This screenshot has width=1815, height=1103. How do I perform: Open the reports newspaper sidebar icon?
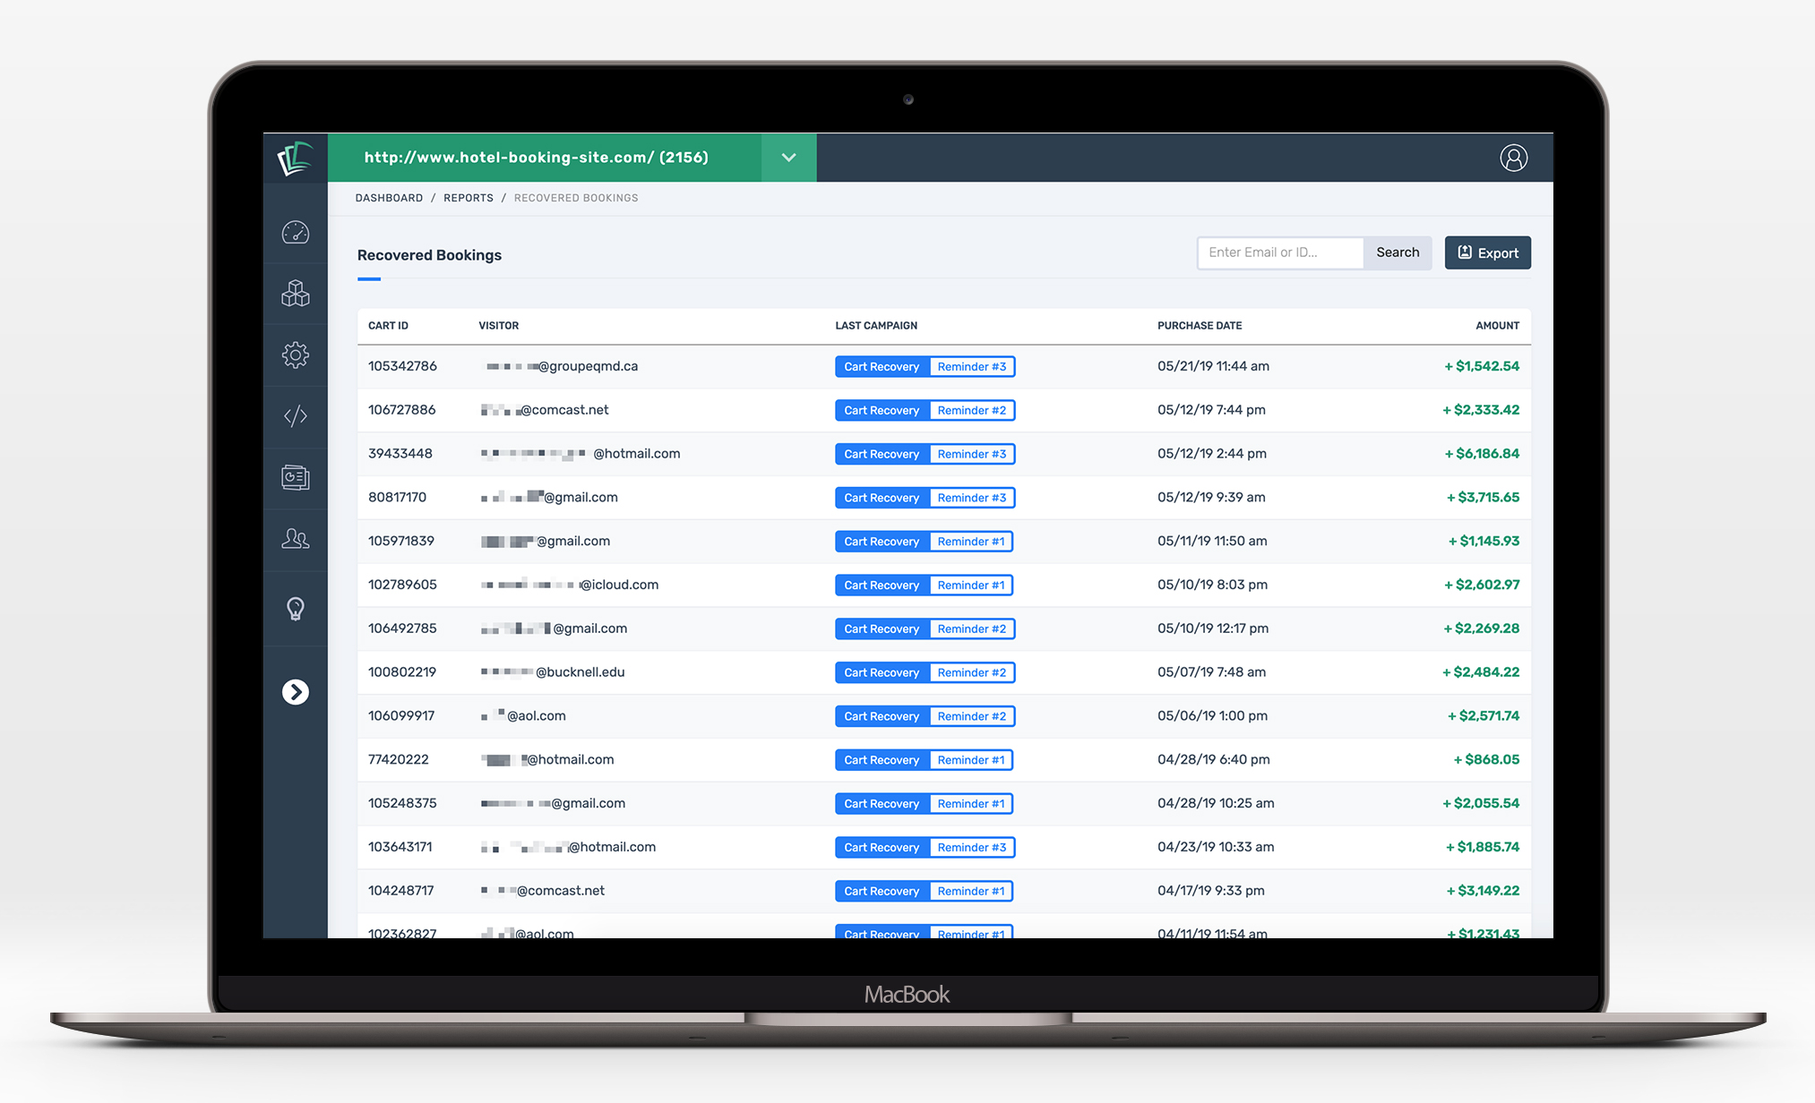(295, 477)
